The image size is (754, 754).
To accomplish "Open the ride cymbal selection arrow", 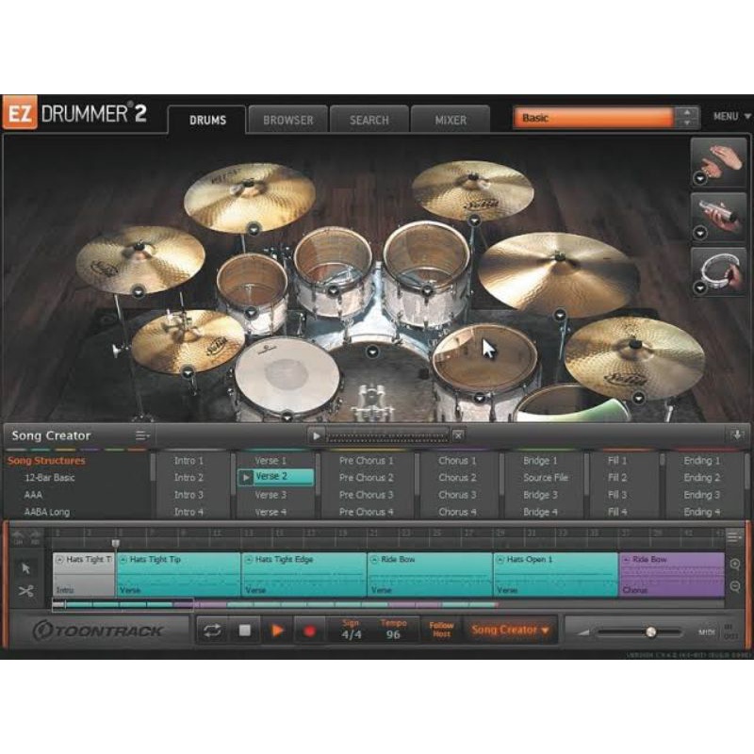I will coord(560,316).
